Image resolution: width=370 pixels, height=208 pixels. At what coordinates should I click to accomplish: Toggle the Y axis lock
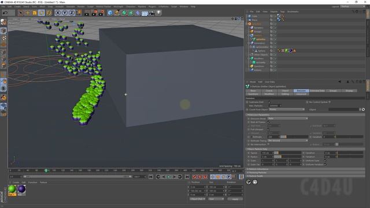coord(65,13)
